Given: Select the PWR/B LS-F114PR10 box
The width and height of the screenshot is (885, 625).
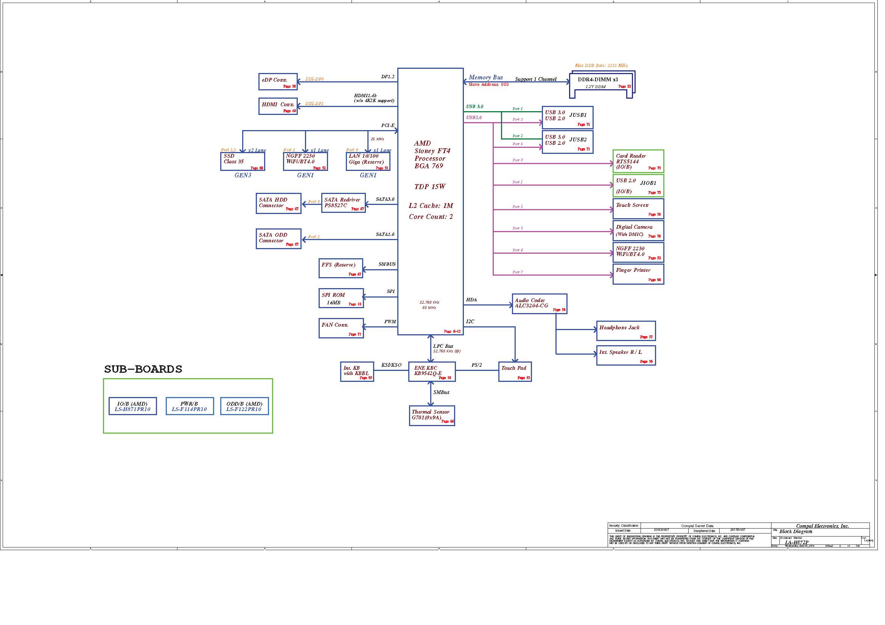Looking at the screenshot, I should coord(190,406).
